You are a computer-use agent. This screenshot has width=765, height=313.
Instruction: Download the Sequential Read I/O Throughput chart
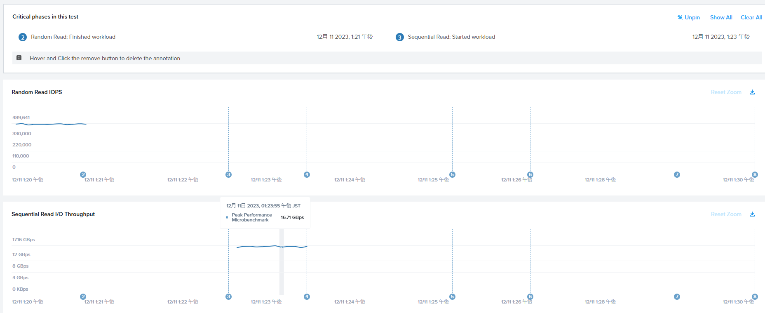[752, 214]
